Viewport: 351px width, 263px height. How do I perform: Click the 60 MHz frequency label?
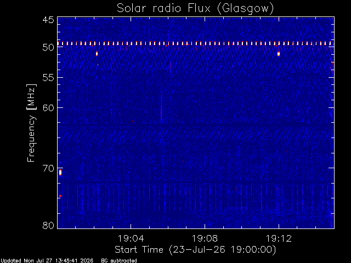click(x=48, y=108)
